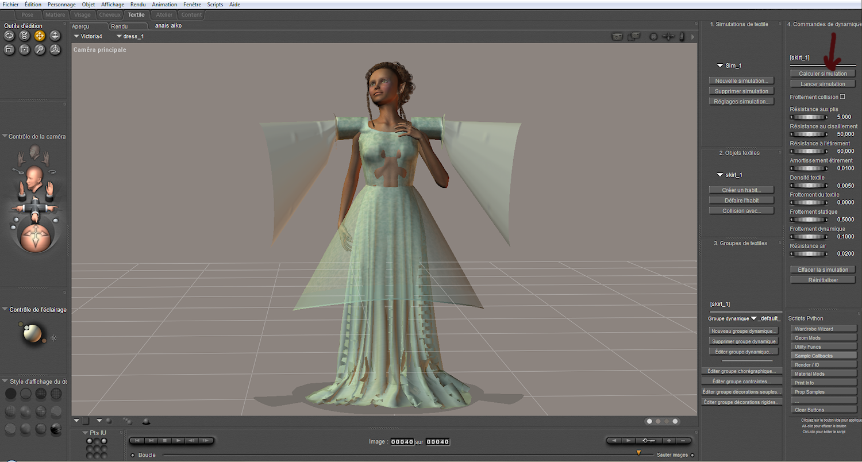Click the Résistance aux plis slider

(809, 117)
